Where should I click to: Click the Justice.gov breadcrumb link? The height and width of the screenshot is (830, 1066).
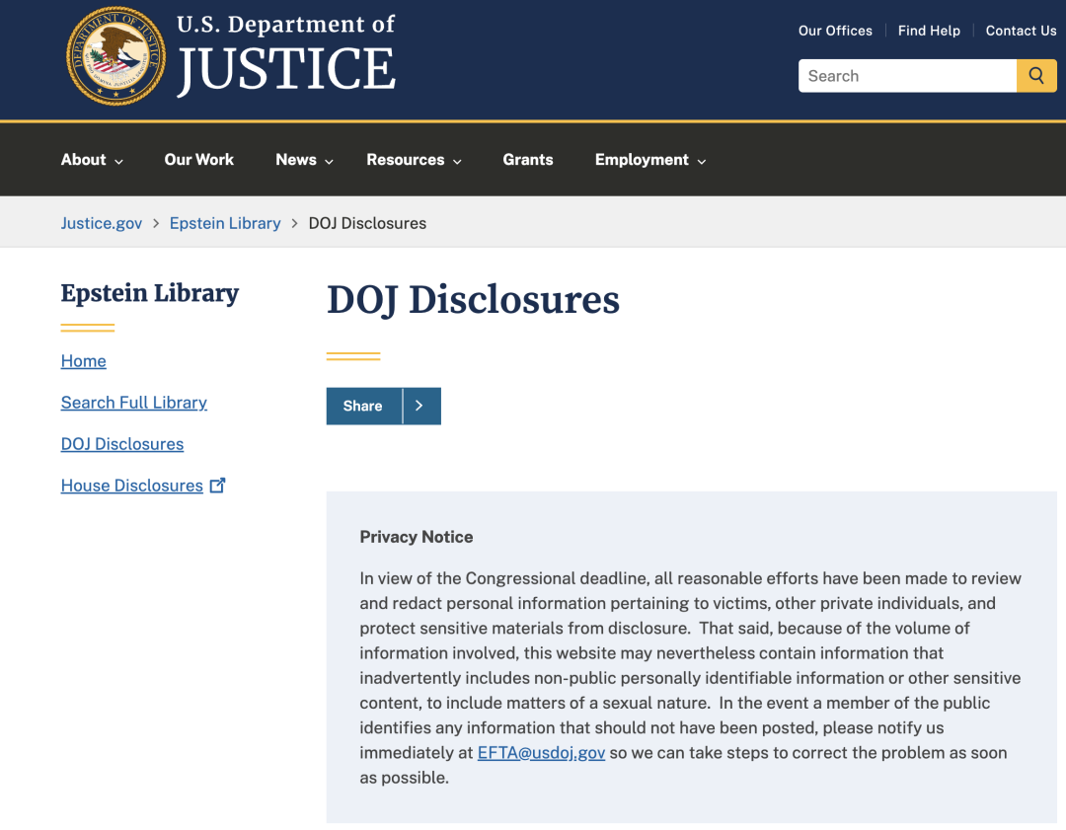(102, 223)
